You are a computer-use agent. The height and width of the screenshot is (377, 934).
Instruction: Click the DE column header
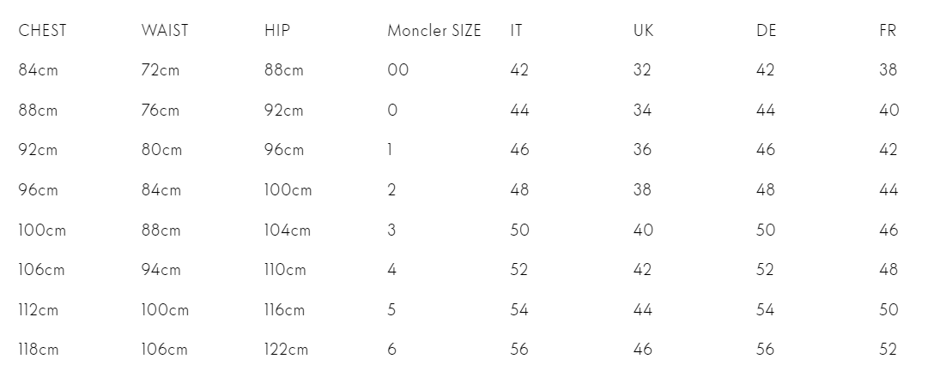(x=767, y=30)
